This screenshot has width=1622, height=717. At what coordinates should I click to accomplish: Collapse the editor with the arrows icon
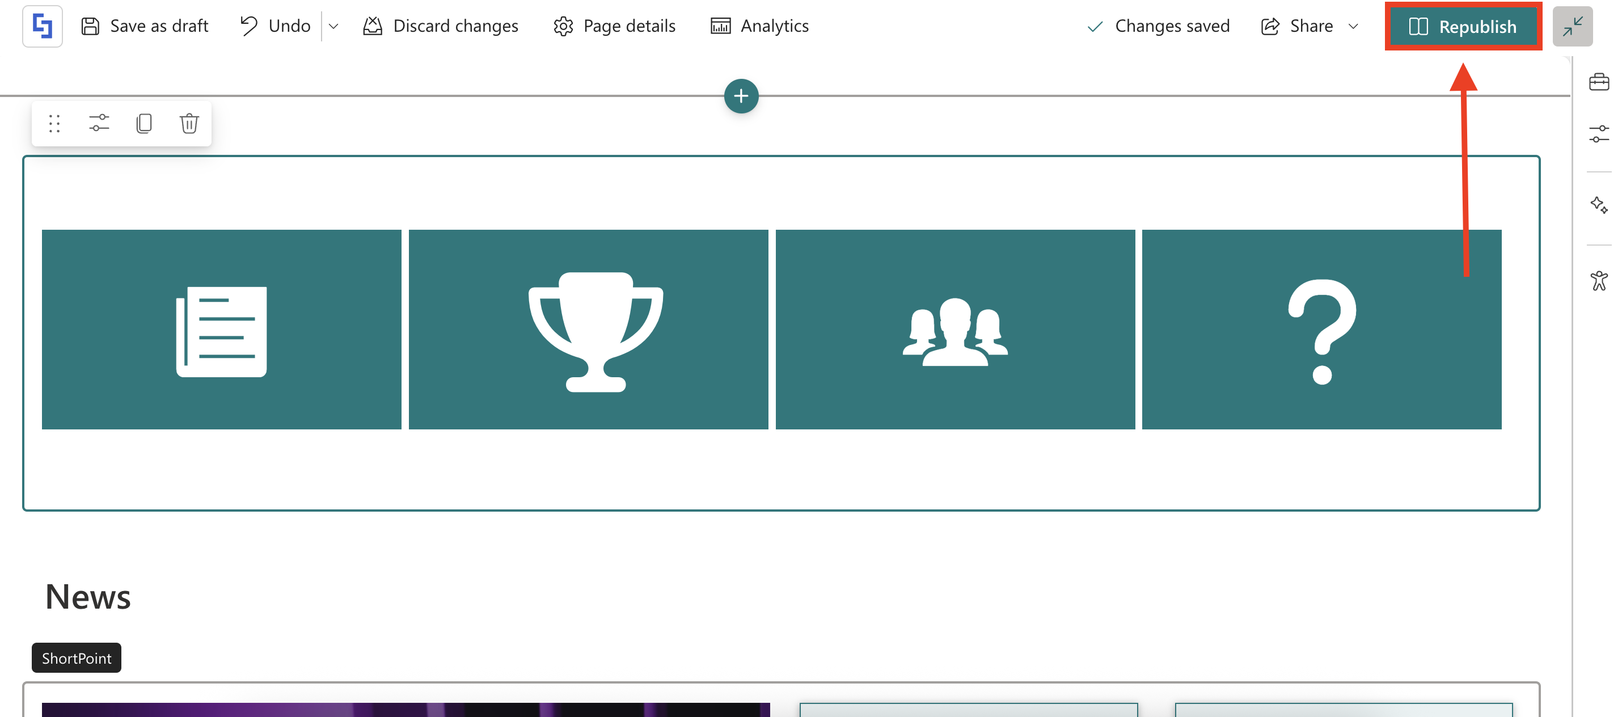coord(1572,27)
